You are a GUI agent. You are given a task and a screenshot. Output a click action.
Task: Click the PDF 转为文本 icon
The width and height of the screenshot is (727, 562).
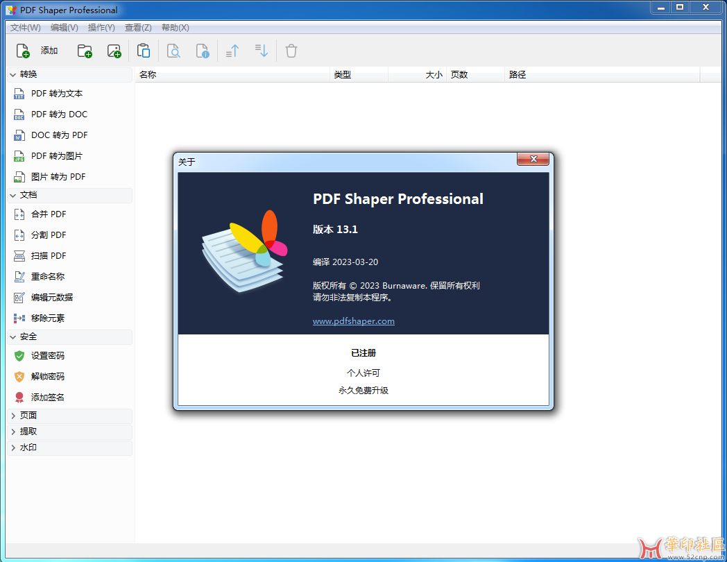(19, 94)
